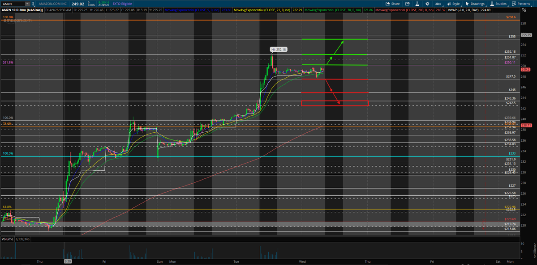This screenshot has height=265, width=537.
Task: Select VWAP (-2.0, 2.0, DAY) study label
Action: (463, 10)
